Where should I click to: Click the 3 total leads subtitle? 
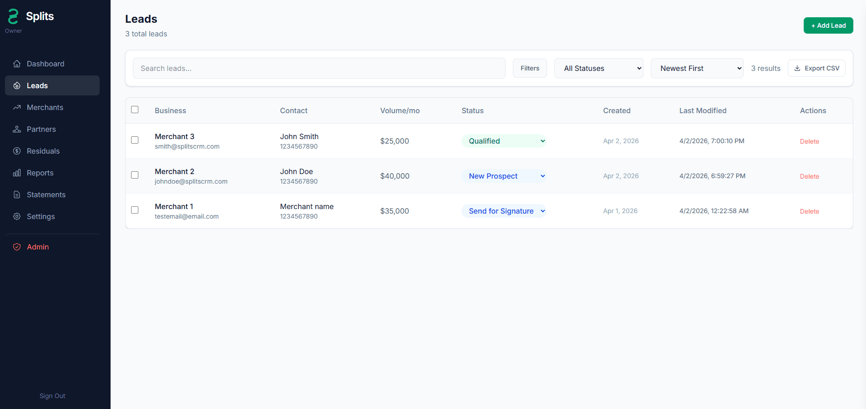(146, 34)
